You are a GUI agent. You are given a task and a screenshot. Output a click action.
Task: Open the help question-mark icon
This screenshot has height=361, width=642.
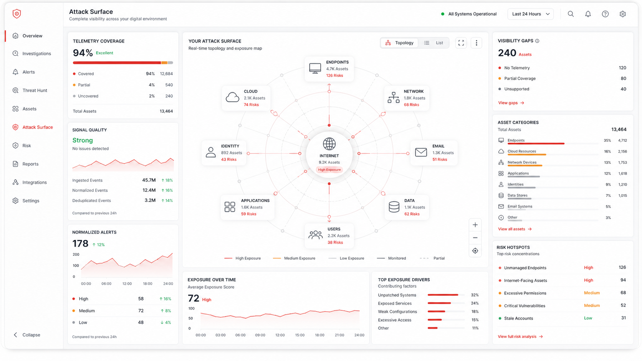[x=605, y=14]
